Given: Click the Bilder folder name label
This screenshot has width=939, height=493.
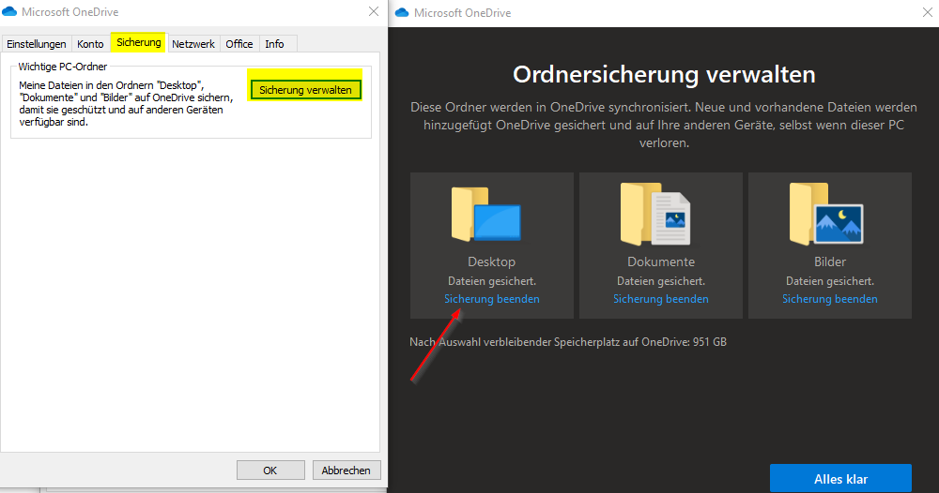Looking at the screenshot, I should point(829,261).
